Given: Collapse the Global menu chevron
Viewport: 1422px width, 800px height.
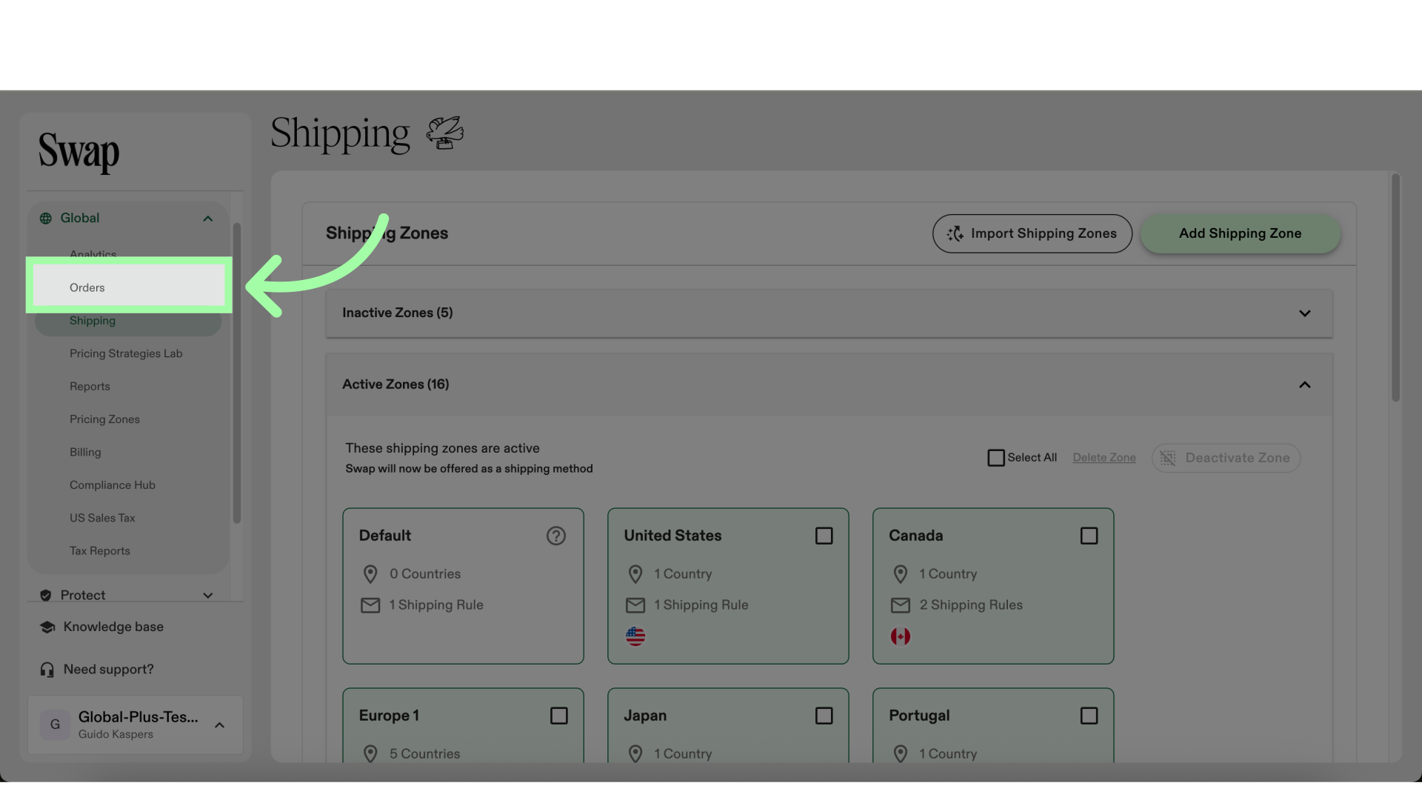Looking at the screenshot, I should (x=208, y=219).
